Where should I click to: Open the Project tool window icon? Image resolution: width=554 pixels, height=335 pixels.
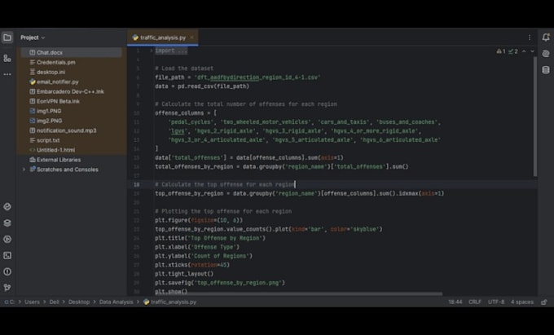[x=7, y=37]
